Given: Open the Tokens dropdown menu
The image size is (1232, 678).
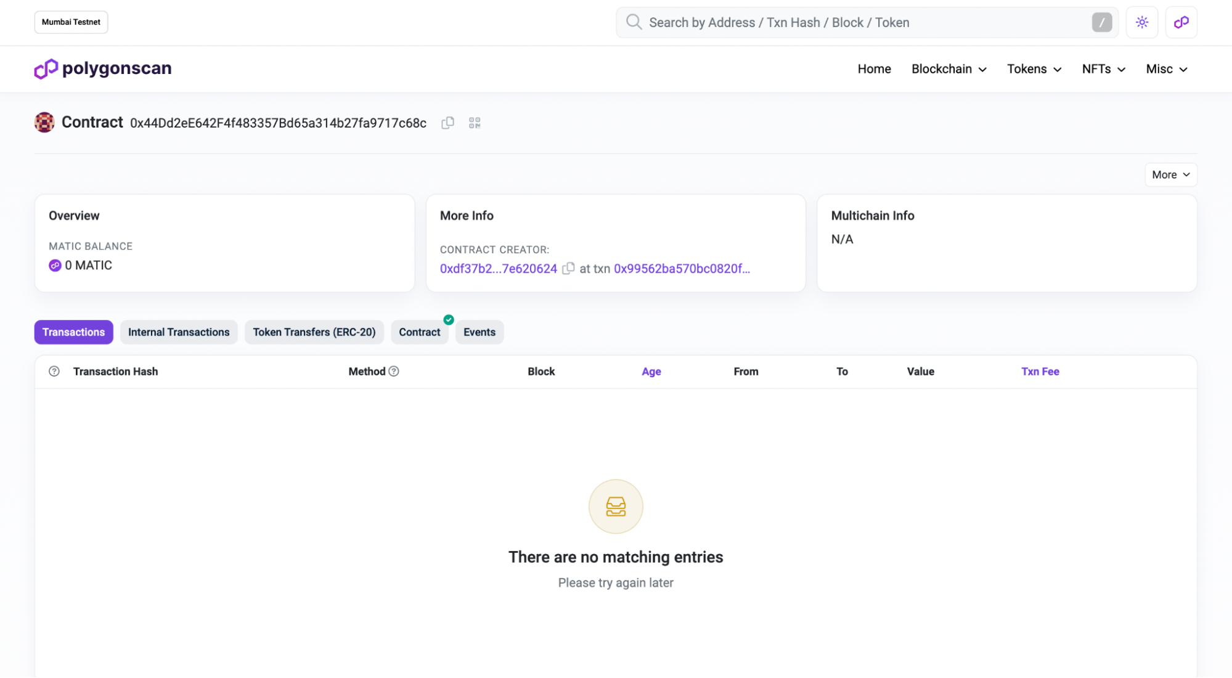Looking at the screenshot, I should pyautogui.click(x=1034, y=69).
